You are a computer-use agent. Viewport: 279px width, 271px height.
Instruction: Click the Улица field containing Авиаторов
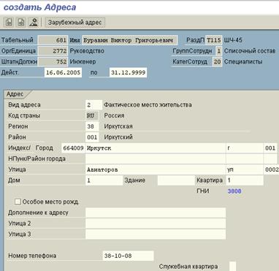click(x=156, y=169)
